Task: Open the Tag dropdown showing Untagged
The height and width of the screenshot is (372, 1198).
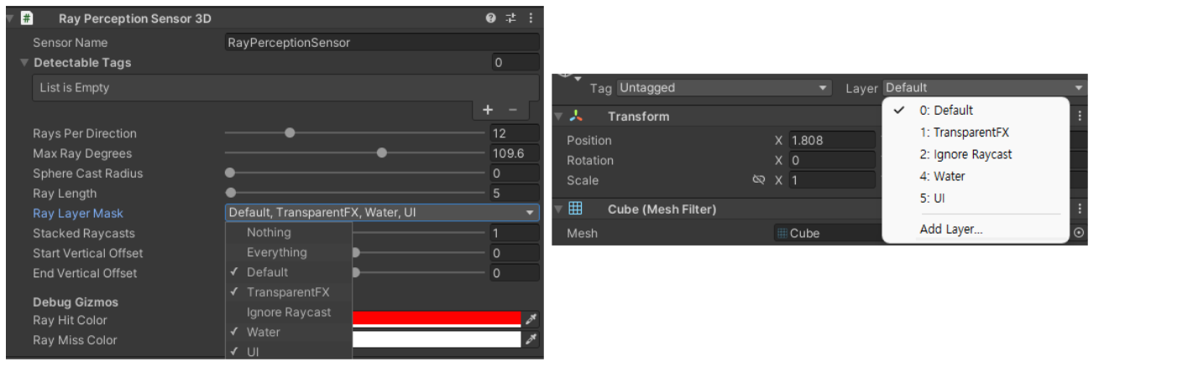Action: 723,88
